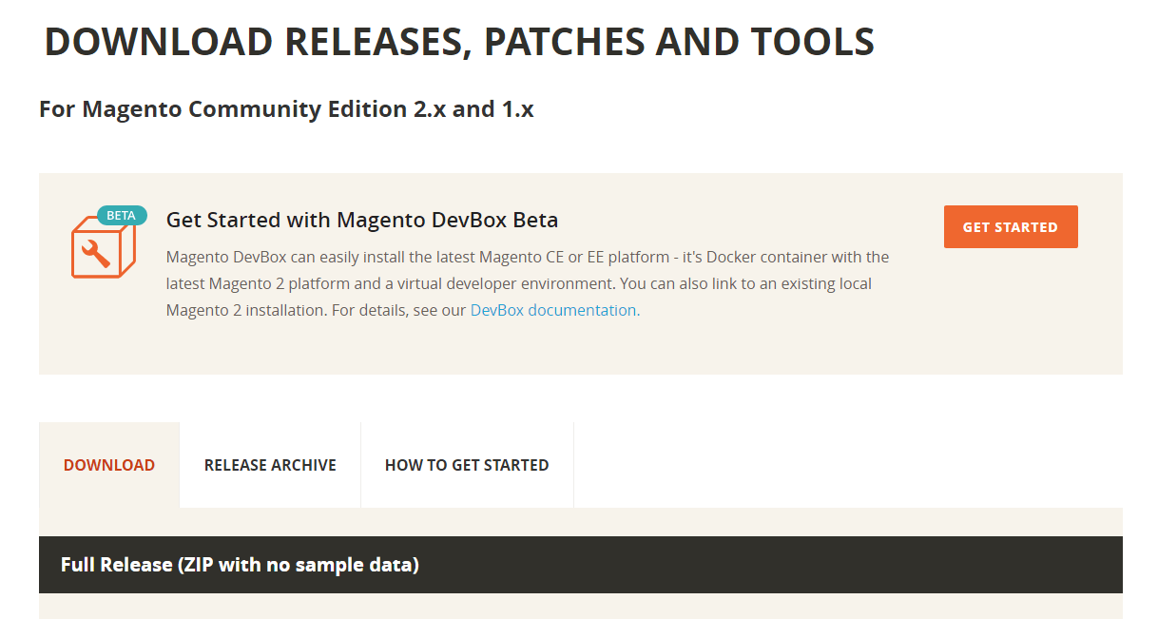Click the For Magento Community Edition subtitle

click(x=284, y=108)
